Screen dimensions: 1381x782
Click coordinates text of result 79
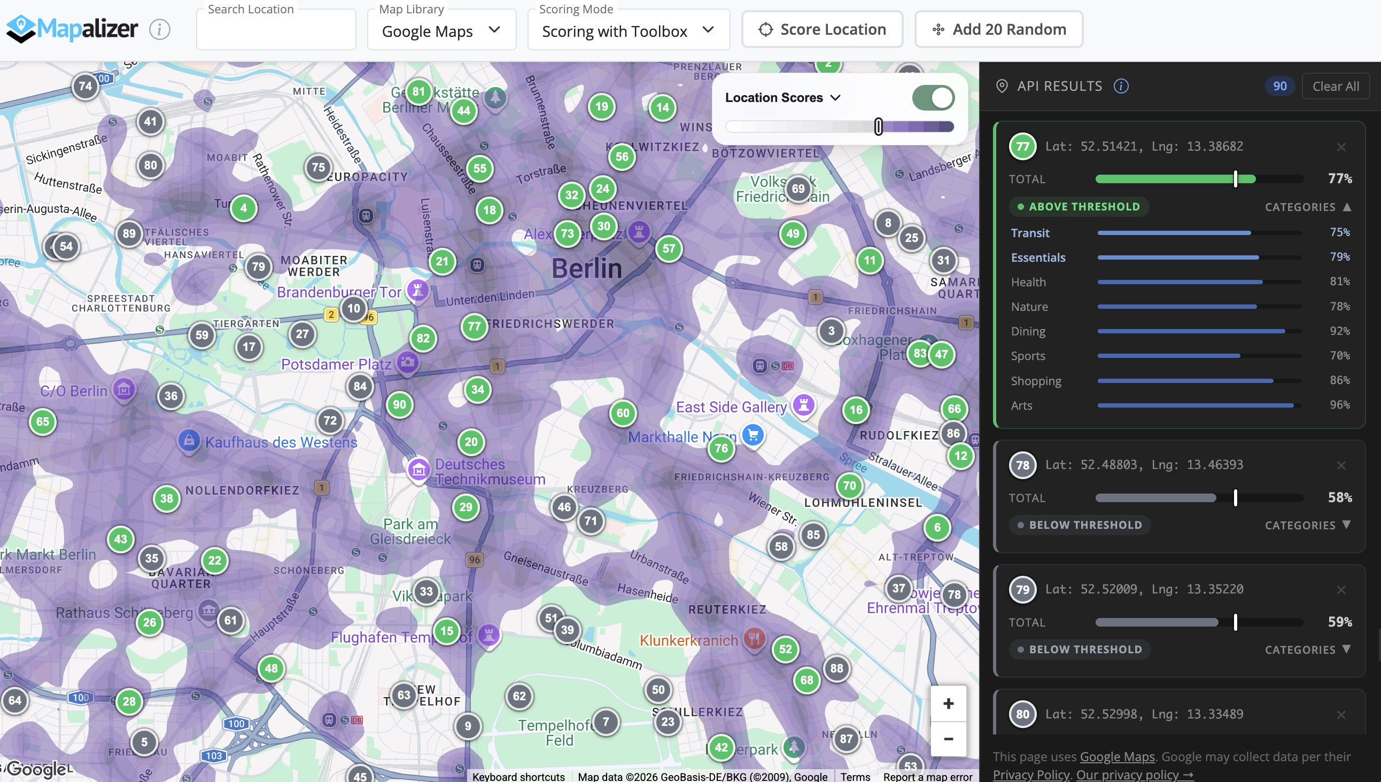(x=1144, y=589)
